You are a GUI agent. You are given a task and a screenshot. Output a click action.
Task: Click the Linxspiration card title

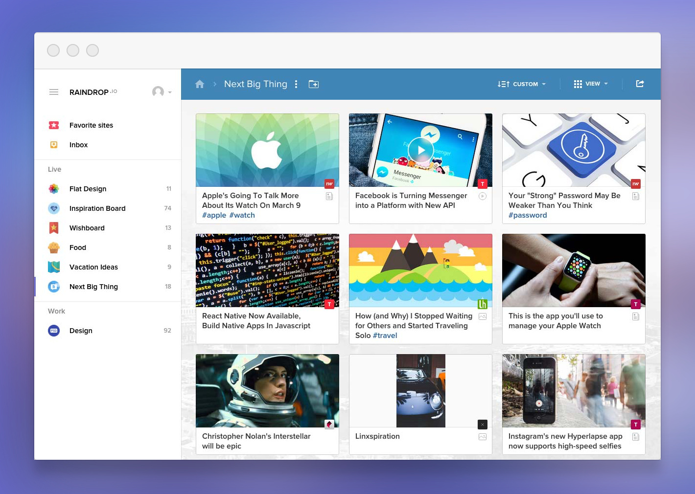[x=377, y=436]
